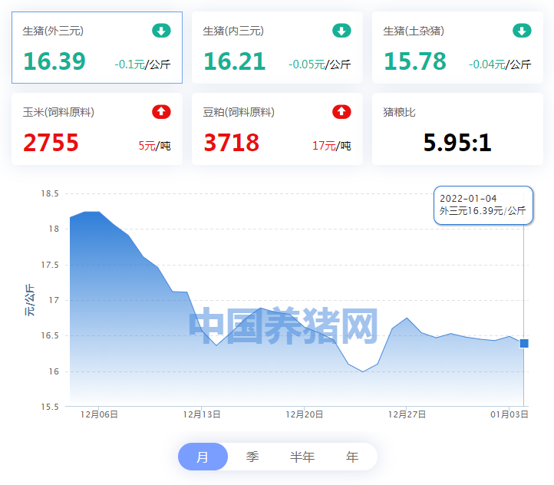Screen dimensions: 554x485
Task: Click red up arrow on 豆粕 card
Action: point(341,112)
